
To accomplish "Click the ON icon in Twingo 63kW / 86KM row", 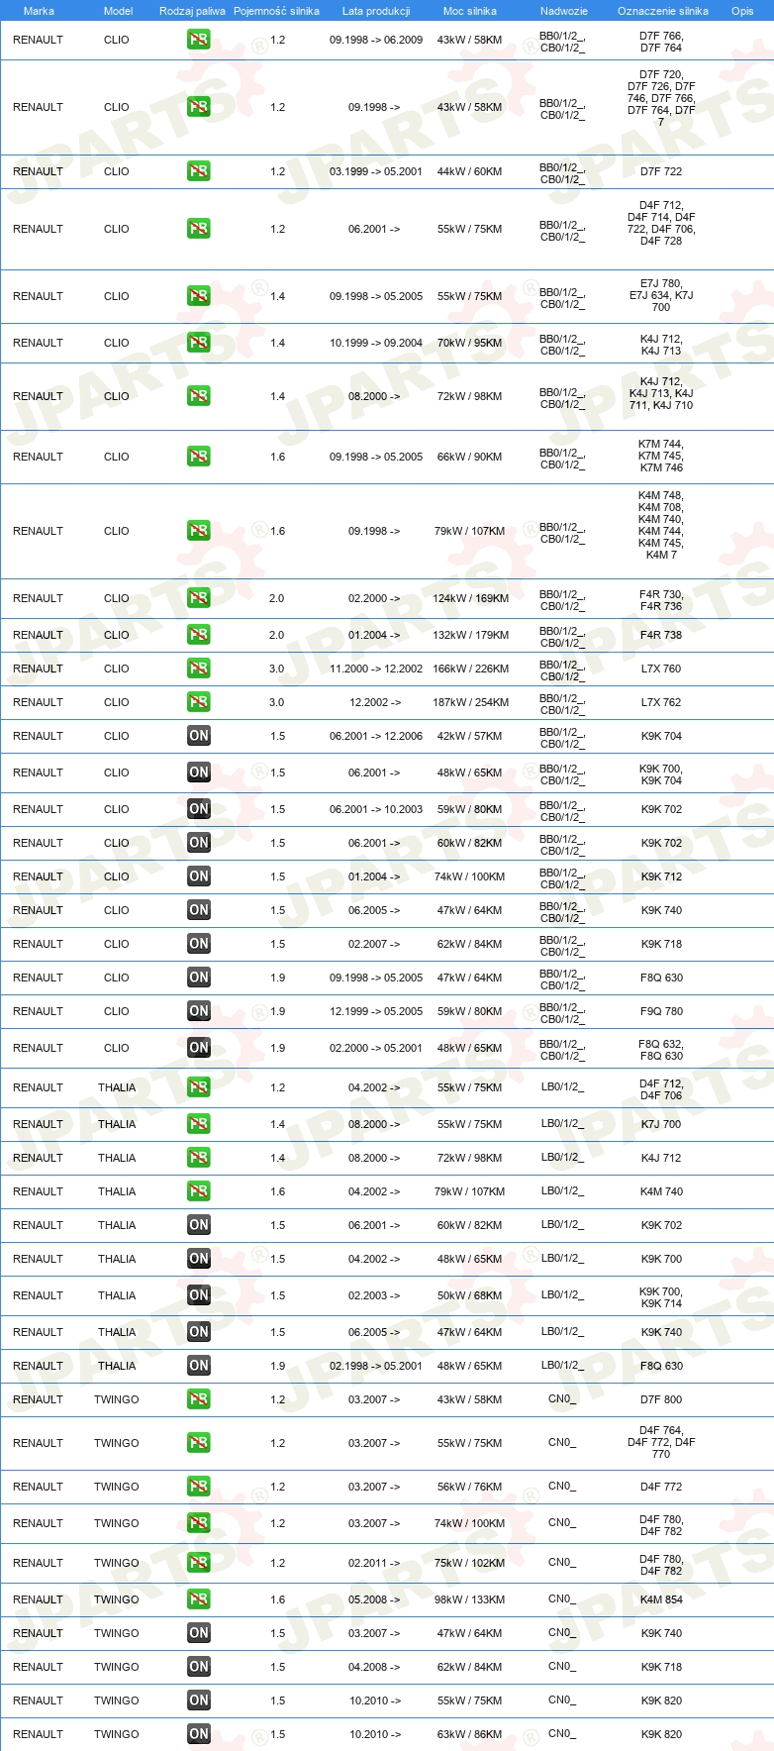I will pos(199,1734).
